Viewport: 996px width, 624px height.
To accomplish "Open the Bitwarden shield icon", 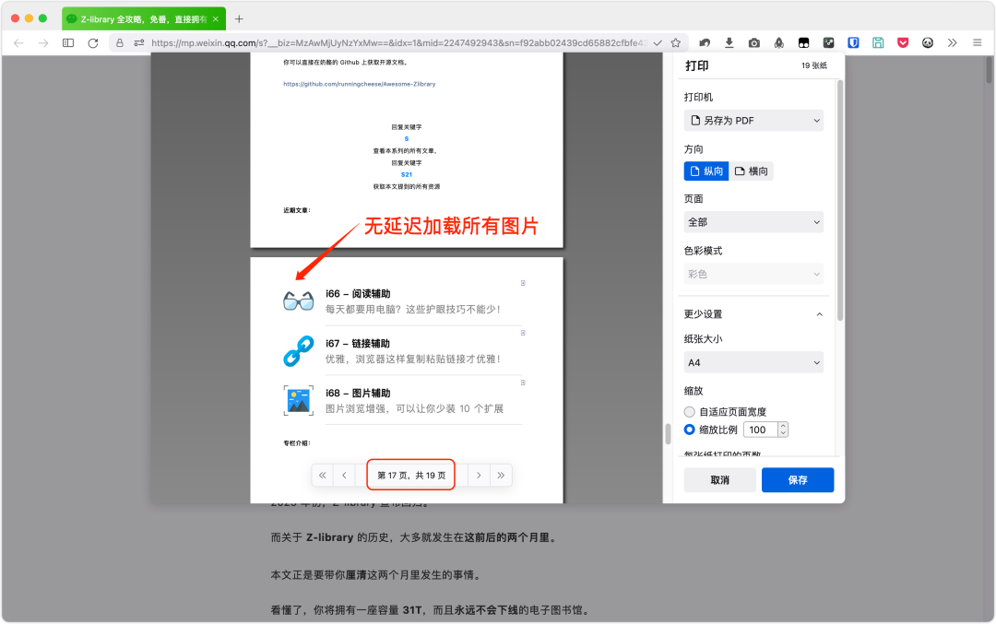I will 853,43.
